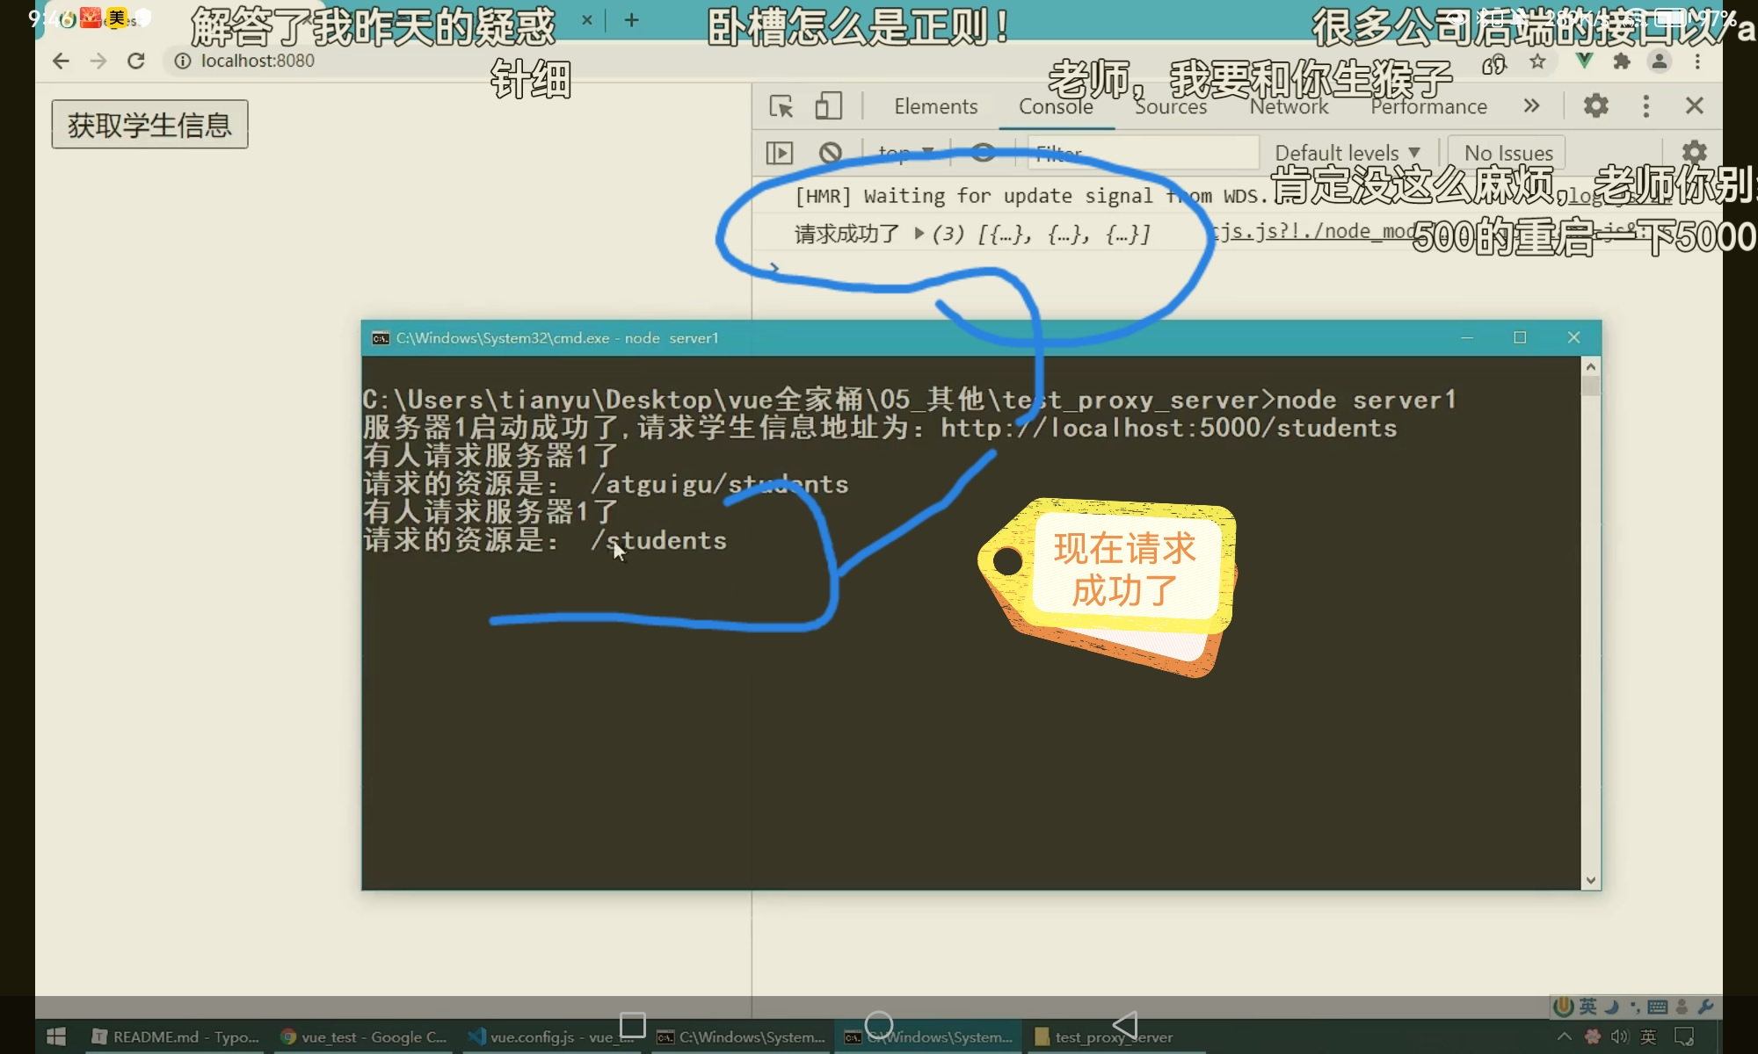This screenshot has width=1758, height=1054.
Task: Click the browser reload icon
Action: (135, 61)
